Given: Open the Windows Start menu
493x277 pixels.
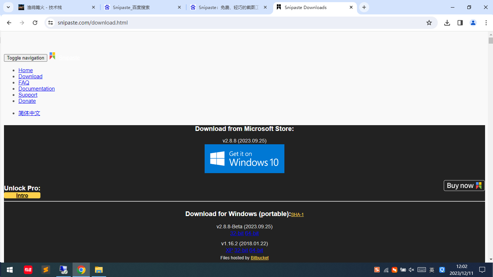Looking at the screenshot, I should pos(10,270).
